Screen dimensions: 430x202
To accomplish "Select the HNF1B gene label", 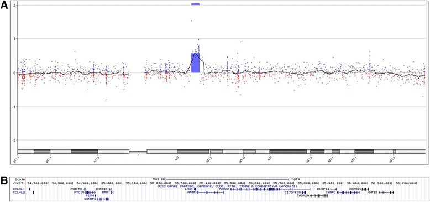I will [372, 193].
